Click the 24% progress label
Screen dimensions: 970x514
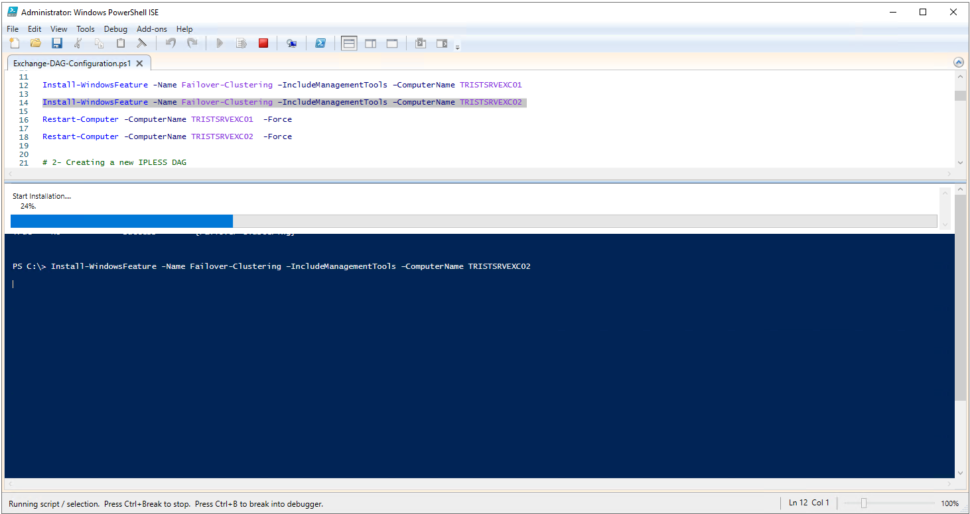(29, 206)
